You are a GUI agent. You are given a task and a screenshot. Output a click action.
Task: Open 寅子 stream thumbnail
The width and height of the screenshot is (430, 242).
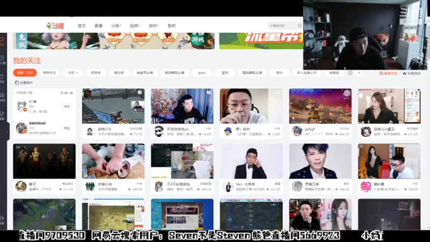pos(44,161)
